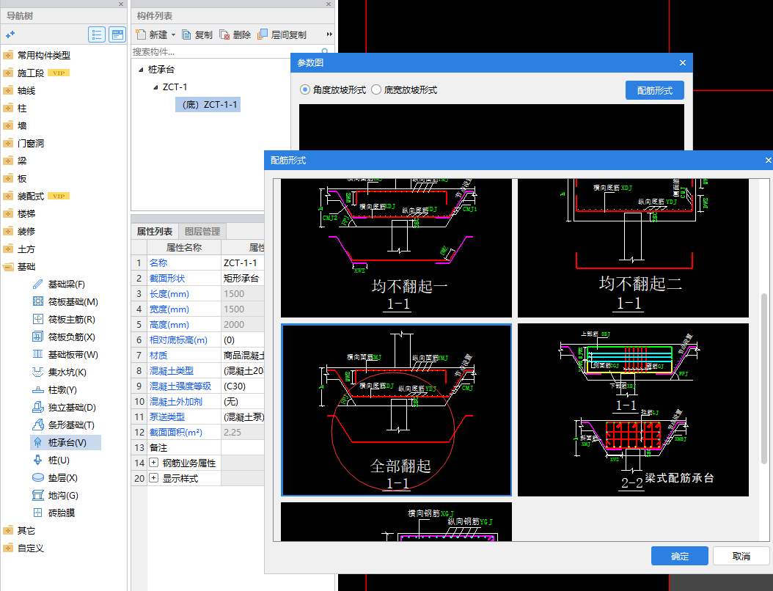
Task: Open the 土方 category
Action: (x=26, y=249)
